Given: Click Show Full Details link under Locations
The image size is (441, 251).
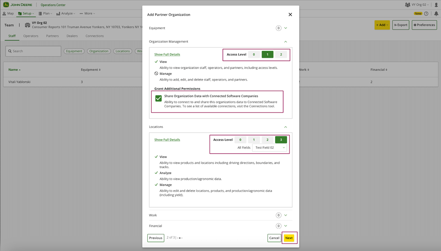Looking at the screenshot, I should click(x=167, y=140).
